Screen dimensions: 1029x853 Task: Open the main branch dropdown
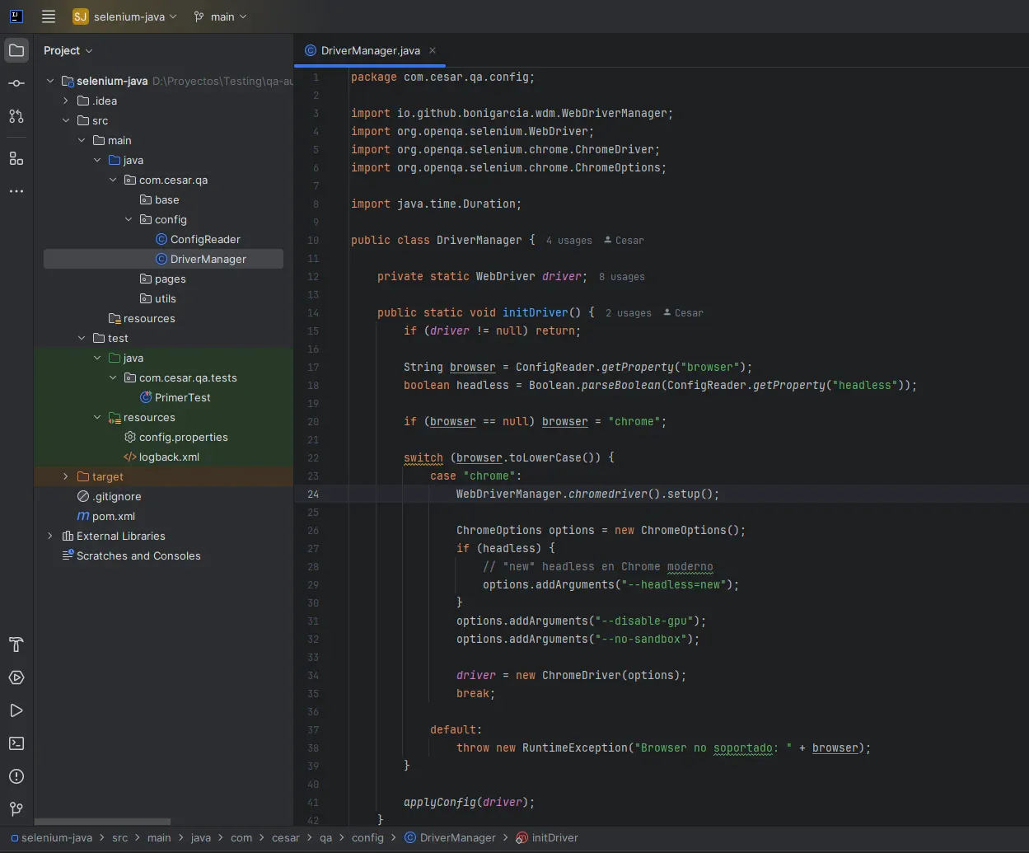pos(219,16)
